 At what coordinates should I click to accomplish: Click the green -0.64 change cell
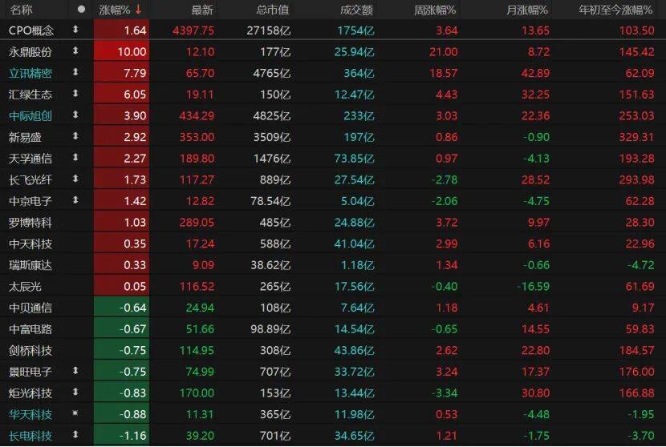122,308
